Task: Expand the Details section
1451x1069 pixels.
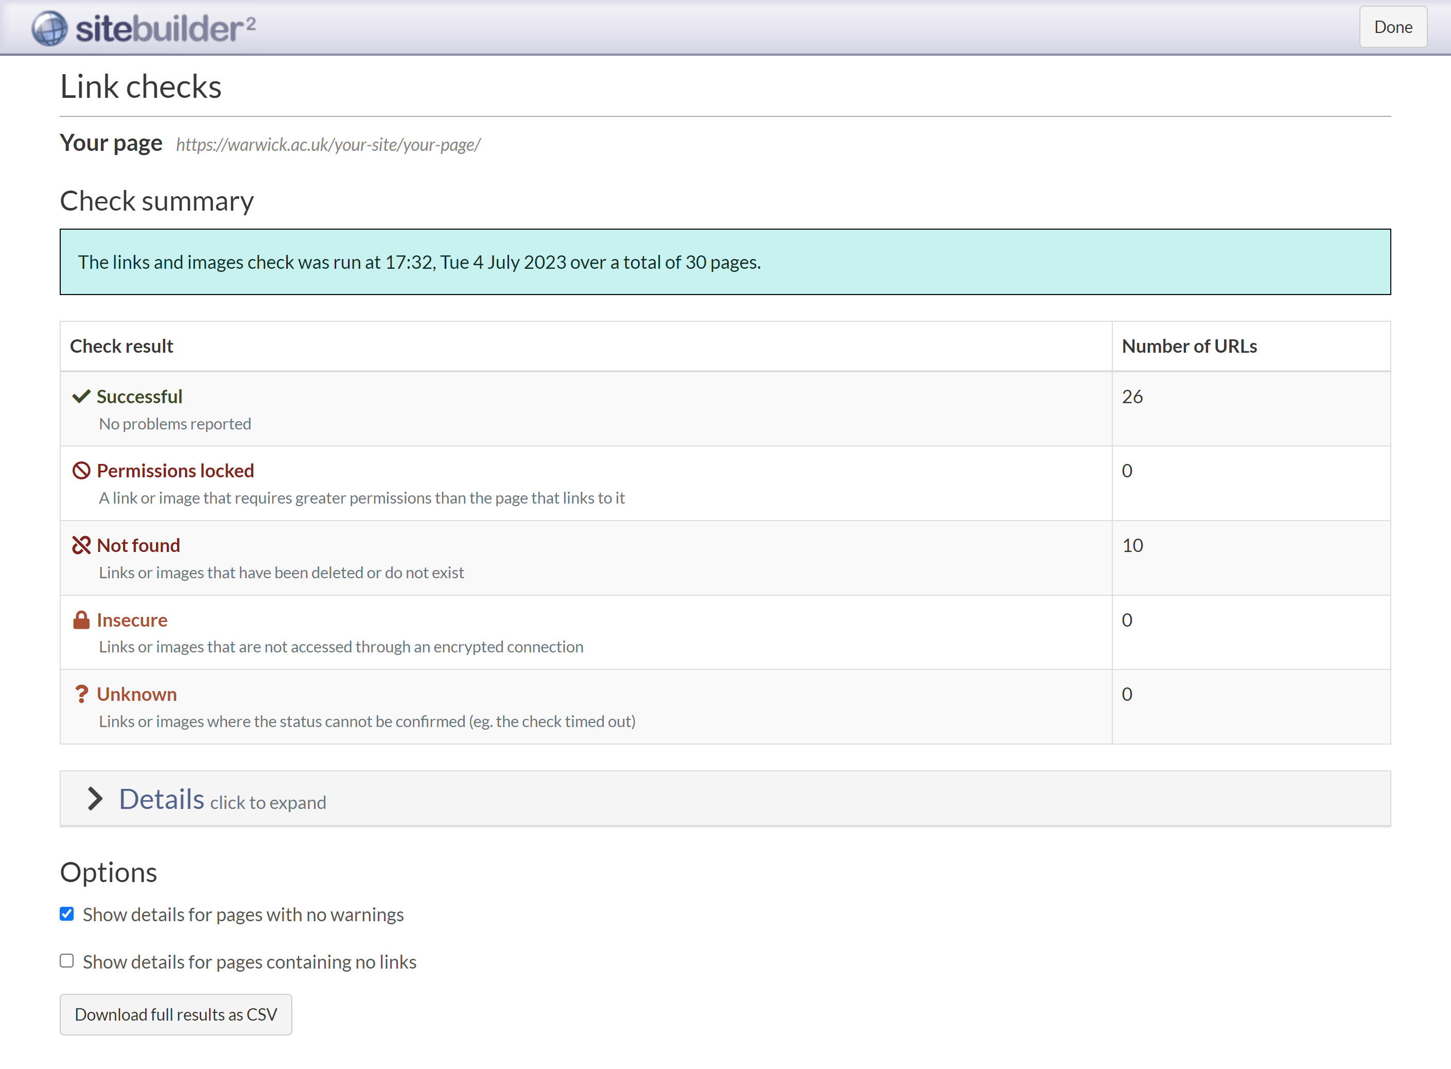Action: pos(162,799)
